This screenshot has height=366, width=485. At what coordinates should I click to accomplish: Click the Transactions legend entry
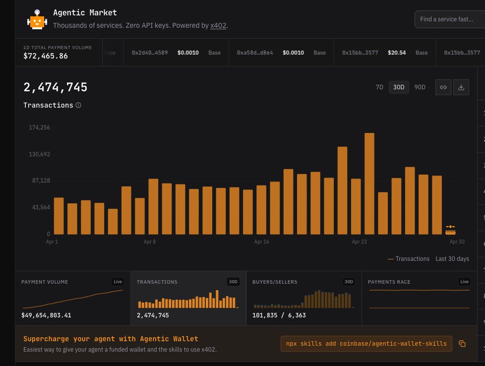tap(409, 259)
